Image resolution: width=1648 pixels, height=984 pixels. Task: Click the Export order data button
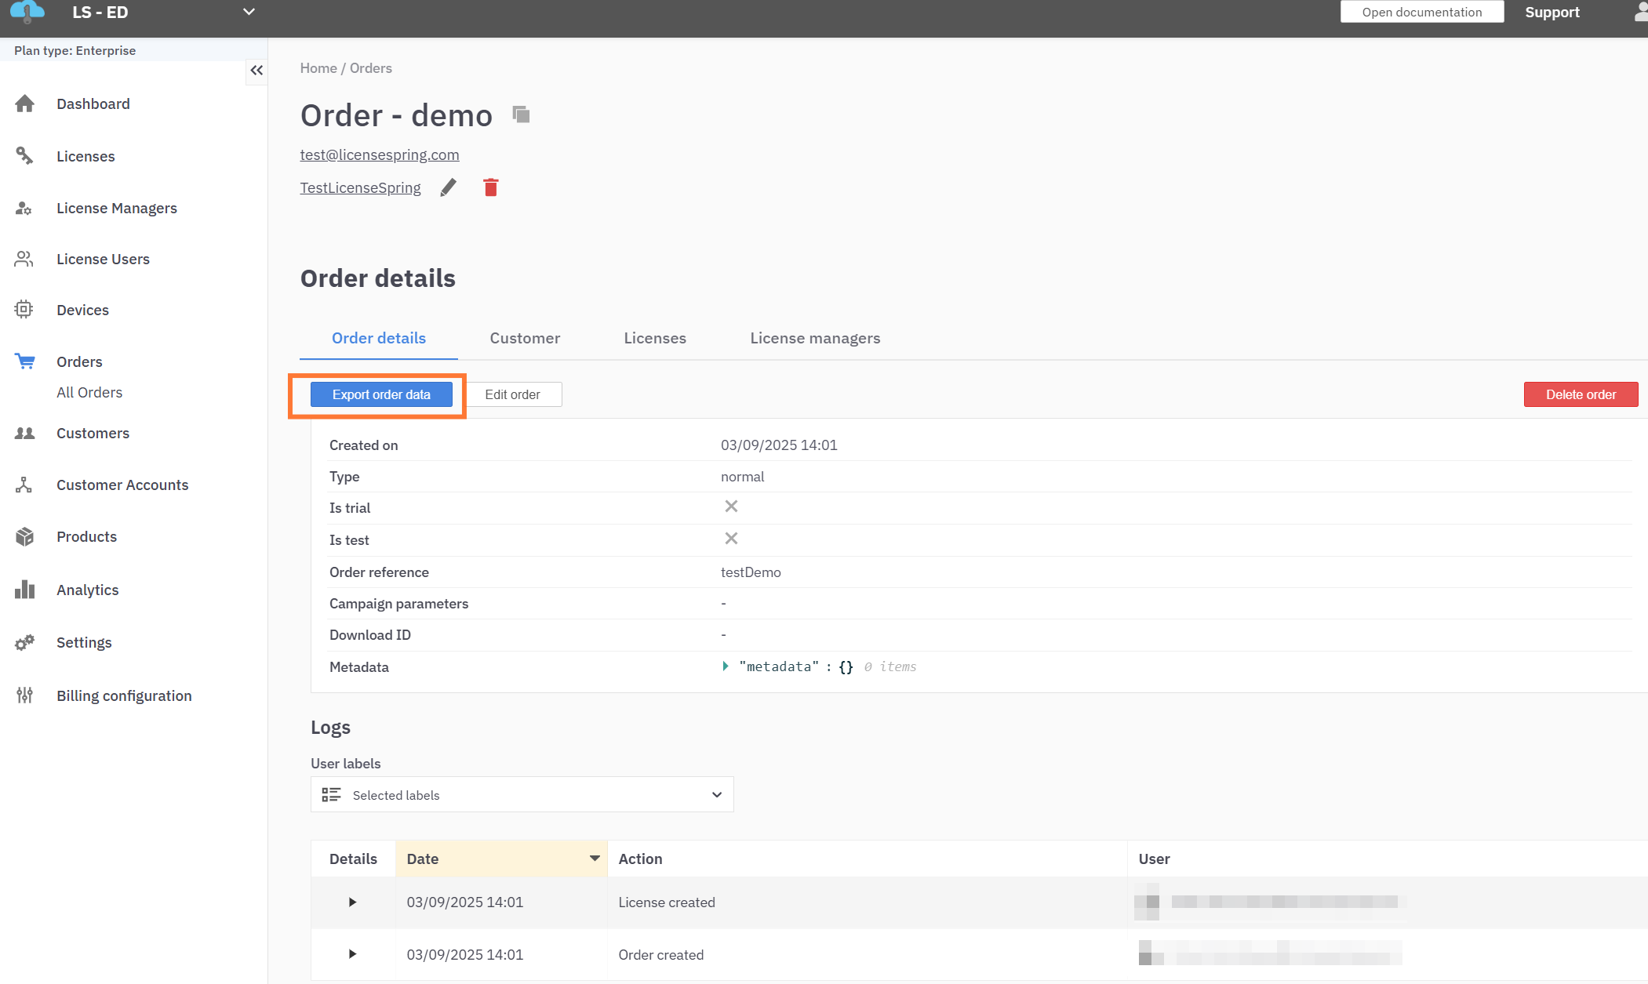pyautogui.click(x=381, y=394)
